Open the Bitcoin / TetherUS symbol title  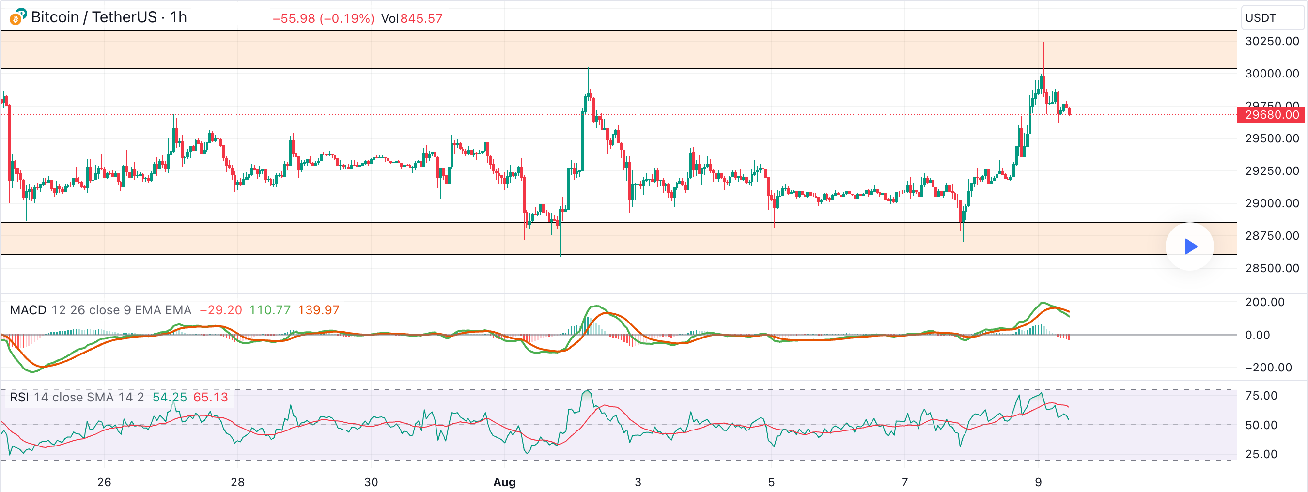pos(94,17)
